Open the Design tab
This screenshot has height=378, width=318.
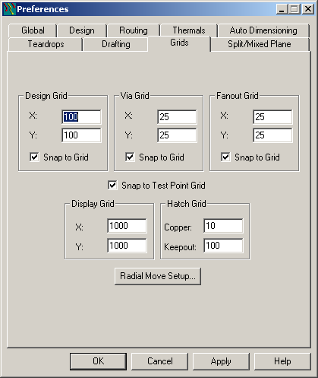tap(82, 30)
